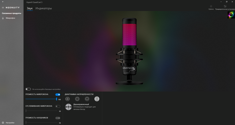Switch to the Звук tab

30,8
